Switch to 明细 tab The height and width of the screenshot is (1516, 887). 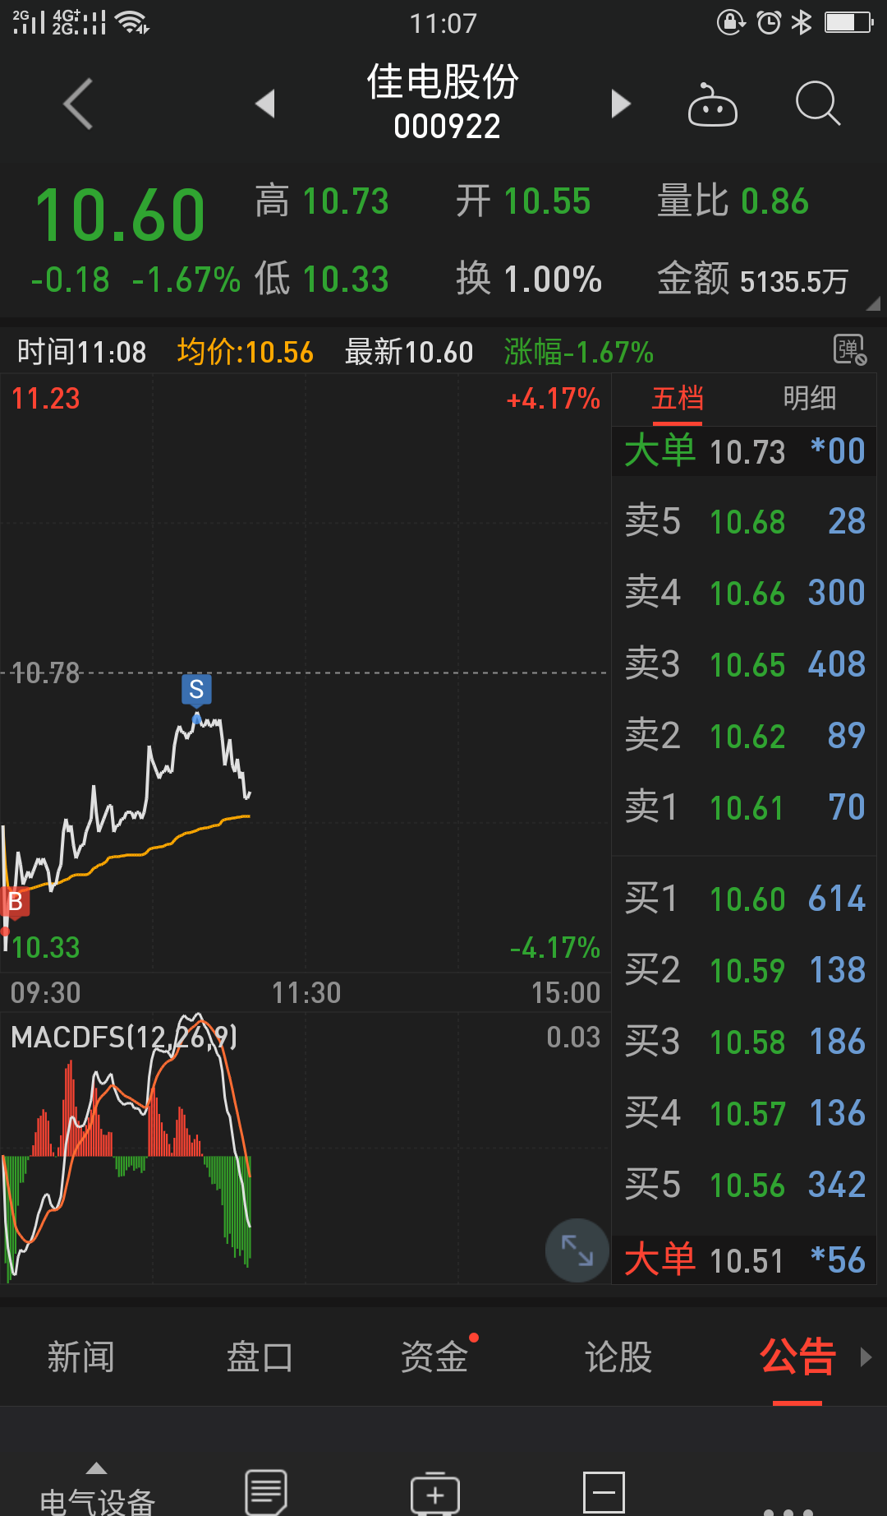tap(810, 399)
